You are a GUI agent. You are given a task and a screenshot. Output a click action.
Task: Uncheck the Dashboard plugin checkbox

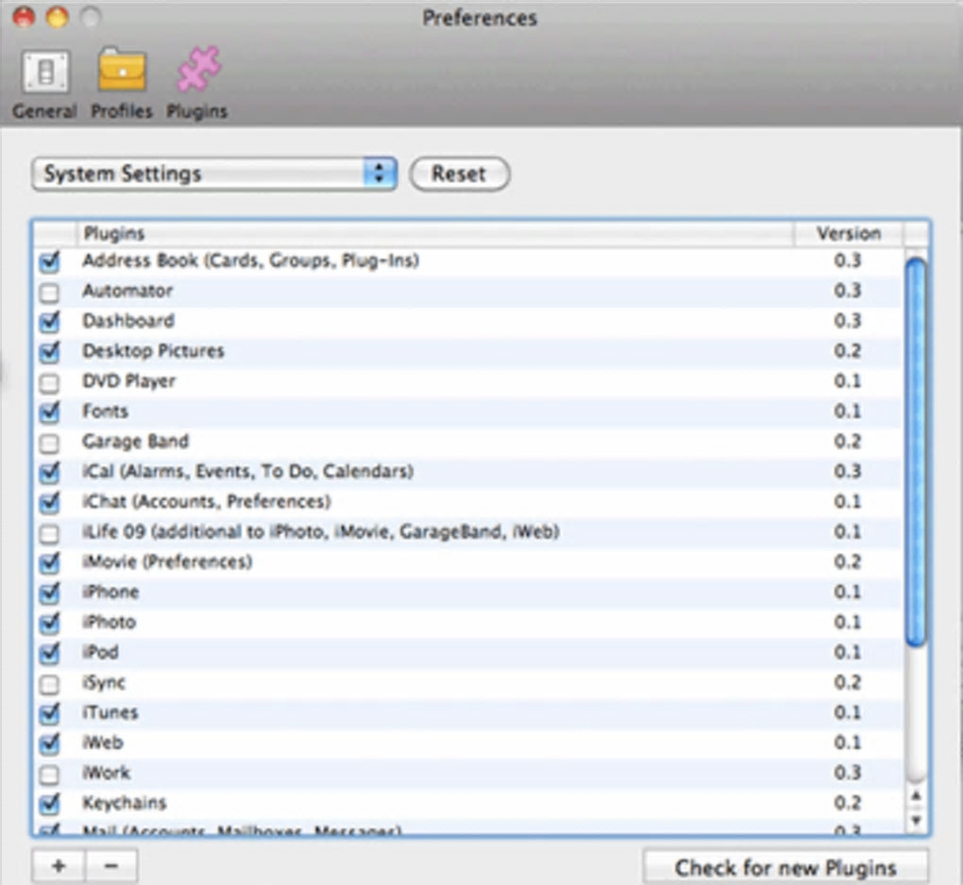[x=50, y=323]
